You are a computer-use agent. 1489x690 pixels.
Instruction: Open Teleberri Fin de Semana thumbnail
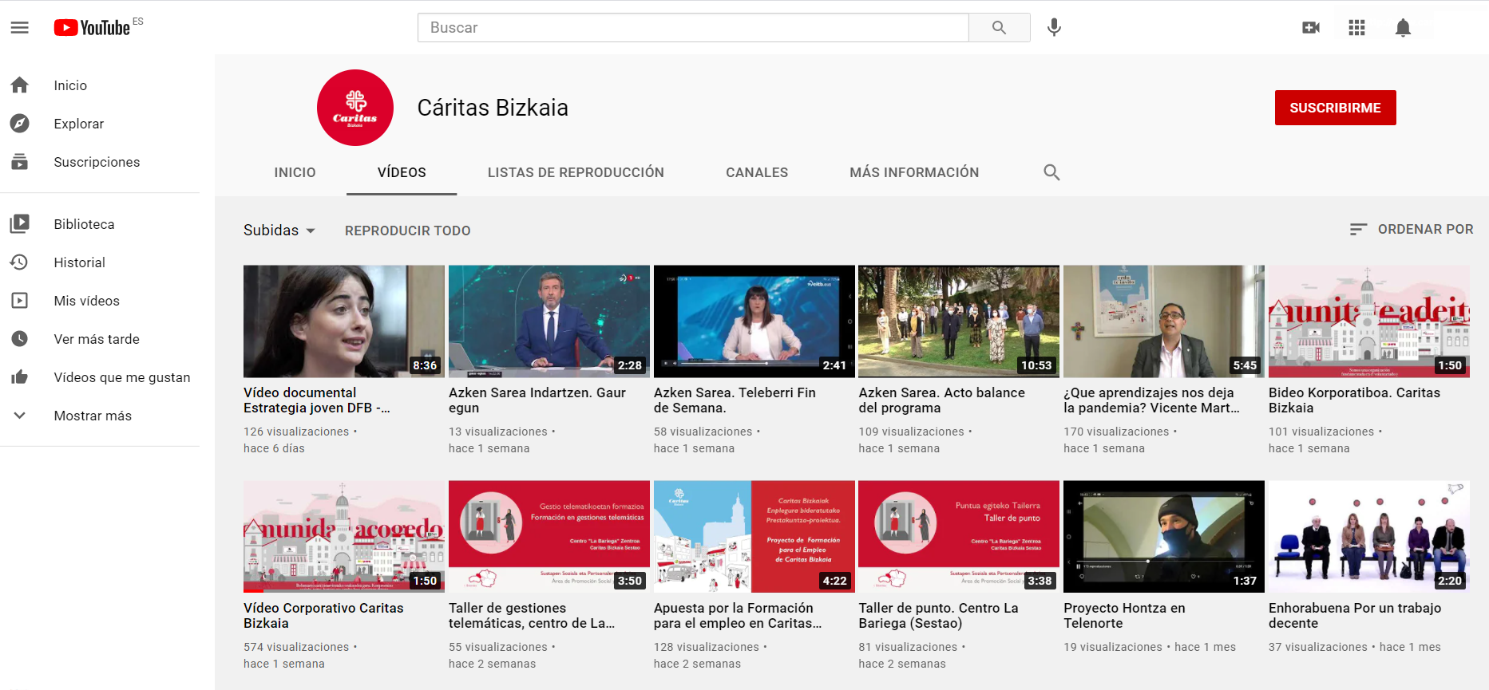[x=754, y=321]
